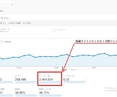Click the 新規セッション率 metric label
Image resolution: width=117 pixels, height=97 pixels.
coord(45,89)
